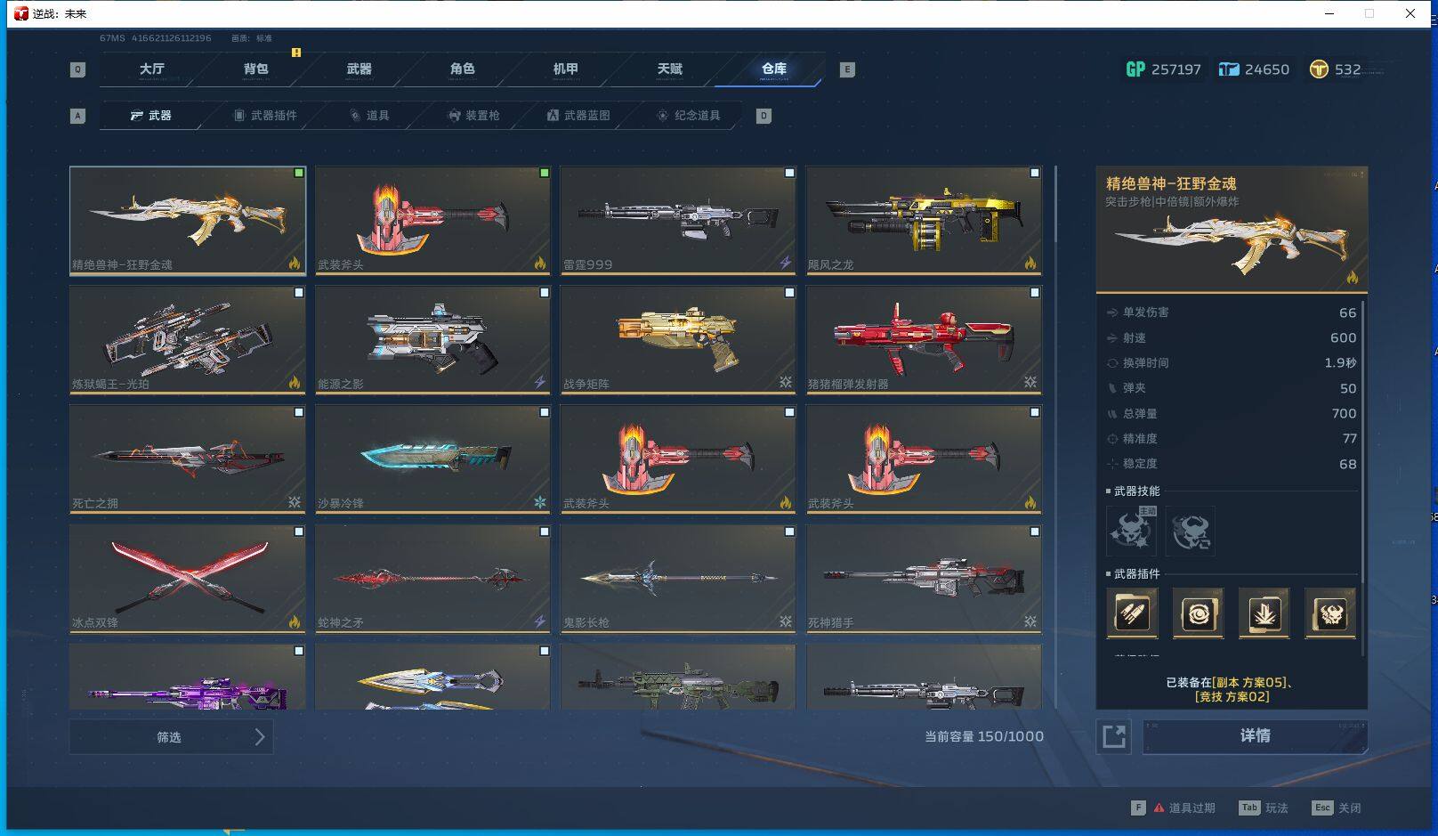Toggle the checkbox on 冰点双锋 card
Viewport: 1438px width, 836px height.
(299, 532)
